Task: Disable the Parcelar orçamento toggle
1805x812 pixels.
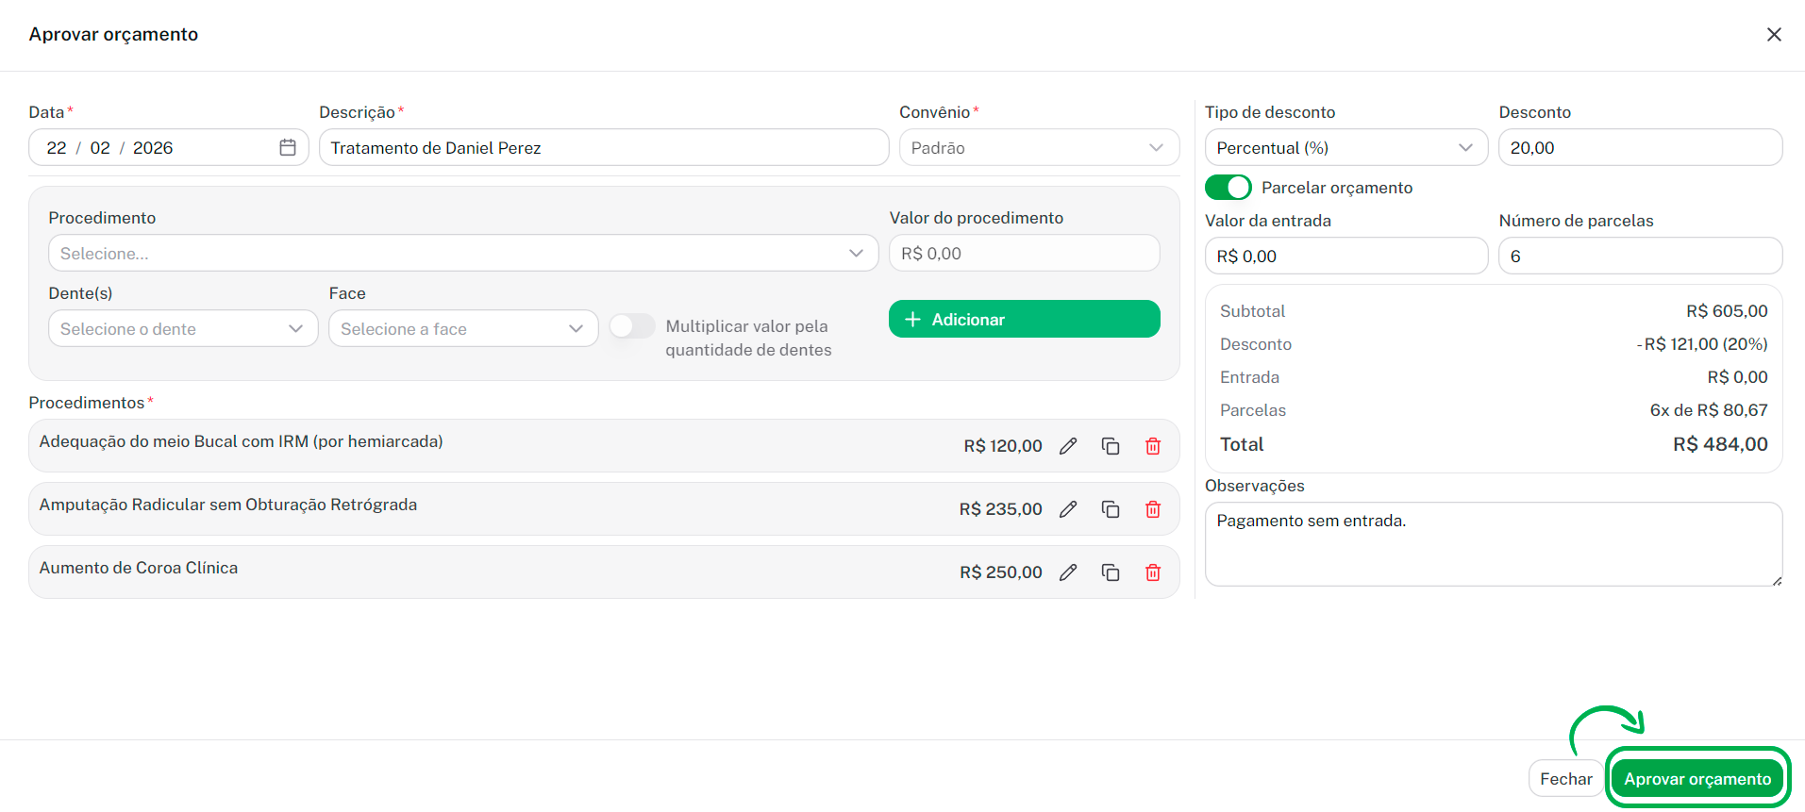Action: (x=1228, y=188)
